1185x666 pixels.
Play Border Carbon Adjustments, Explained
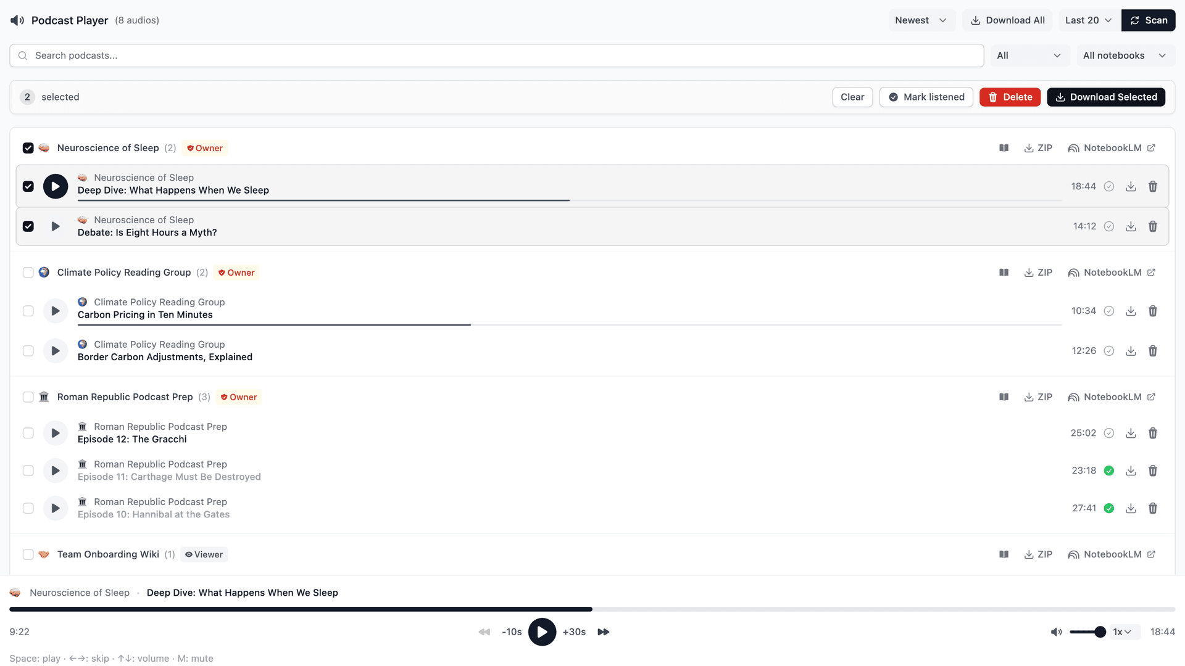click(56, 351)
